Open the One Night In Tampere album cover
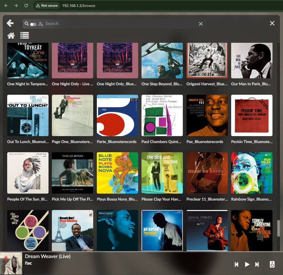283x275 pixels. (28, 60)
